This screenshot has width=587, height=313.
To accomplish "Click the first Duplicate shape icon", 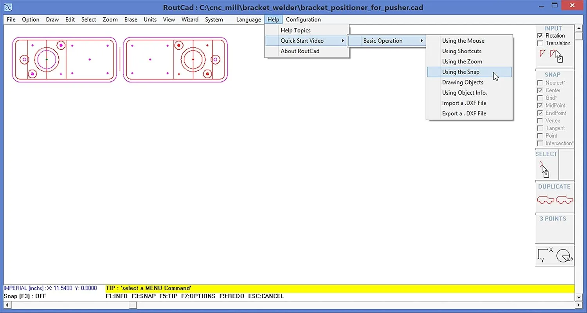I will click(546, 200).
